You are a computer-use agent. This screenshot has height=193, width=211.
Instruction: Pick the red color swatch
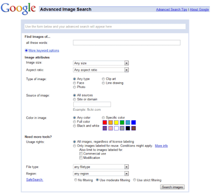click(x=105, y=122)
